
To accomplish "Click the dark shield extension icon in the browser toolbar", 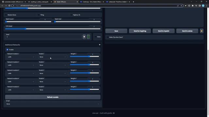I will click(186, 6).
